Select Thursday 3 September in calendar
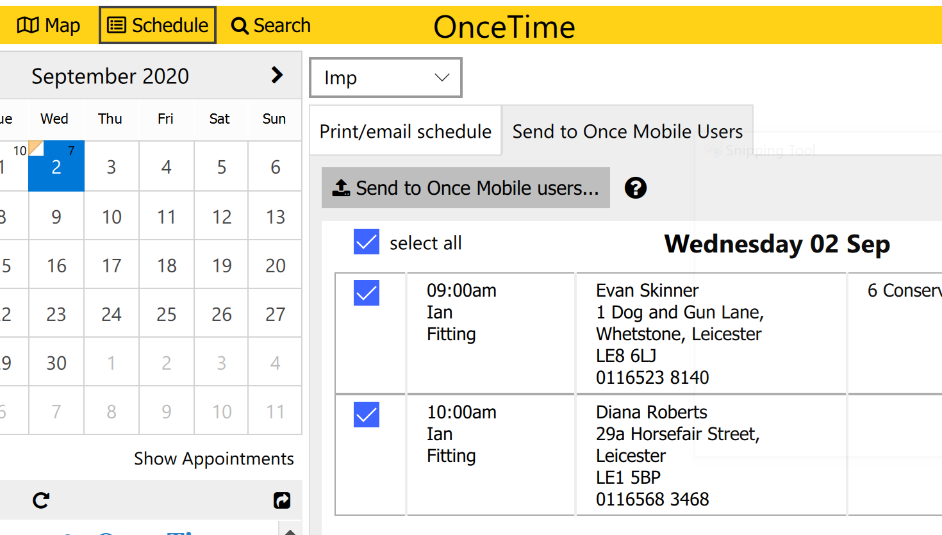942x535 pixels. pos(112,167)
